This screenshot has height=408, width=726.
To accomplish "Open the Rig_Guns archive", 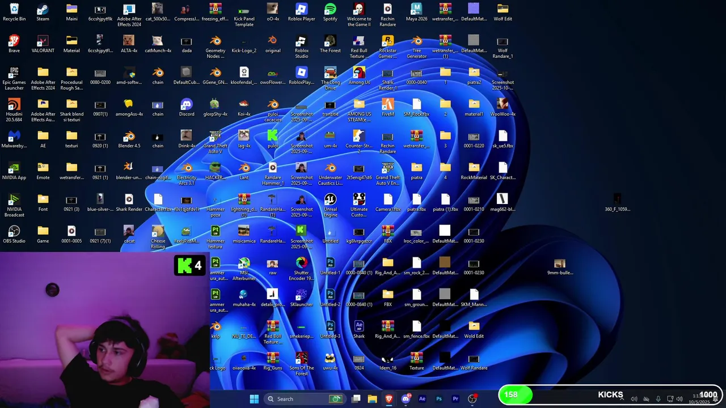I will tap(273, 362).
